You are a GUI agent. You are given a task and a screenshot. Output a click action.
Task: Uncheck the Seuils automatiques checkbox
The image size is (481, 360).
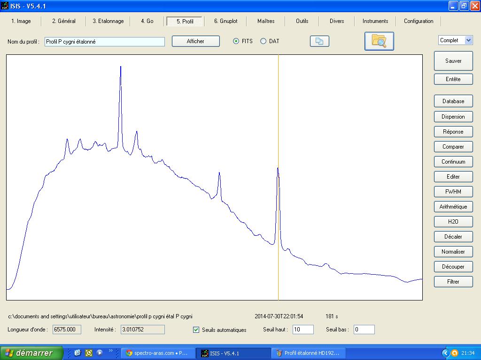[196, 330]
